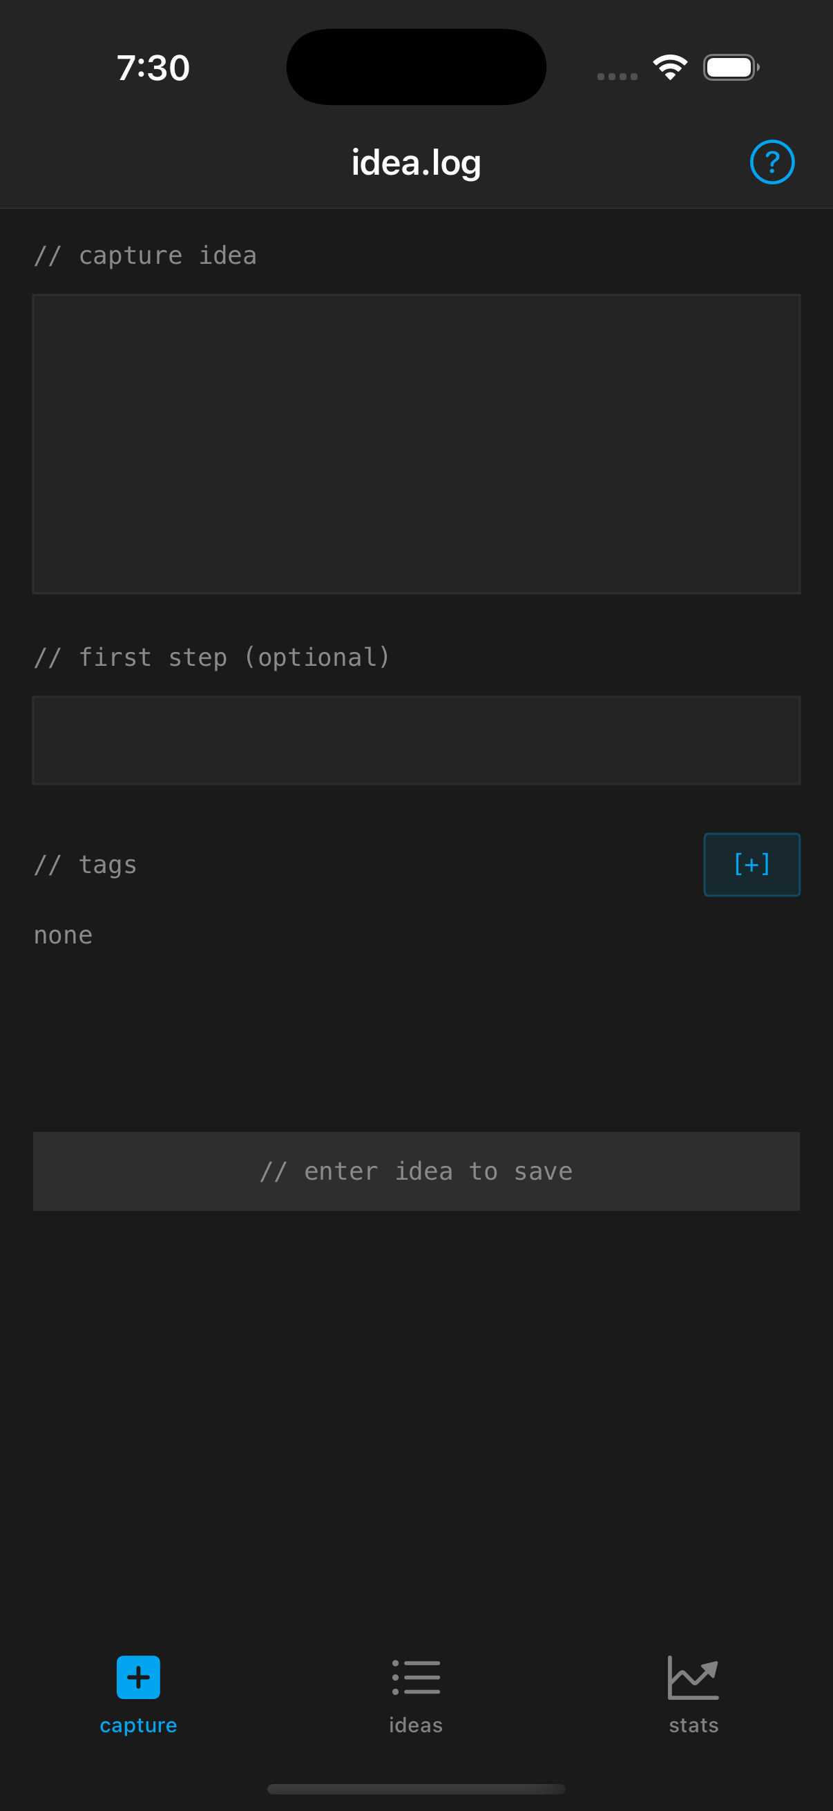Select the capture plus icon in bottom navigation

(137, 1677)
